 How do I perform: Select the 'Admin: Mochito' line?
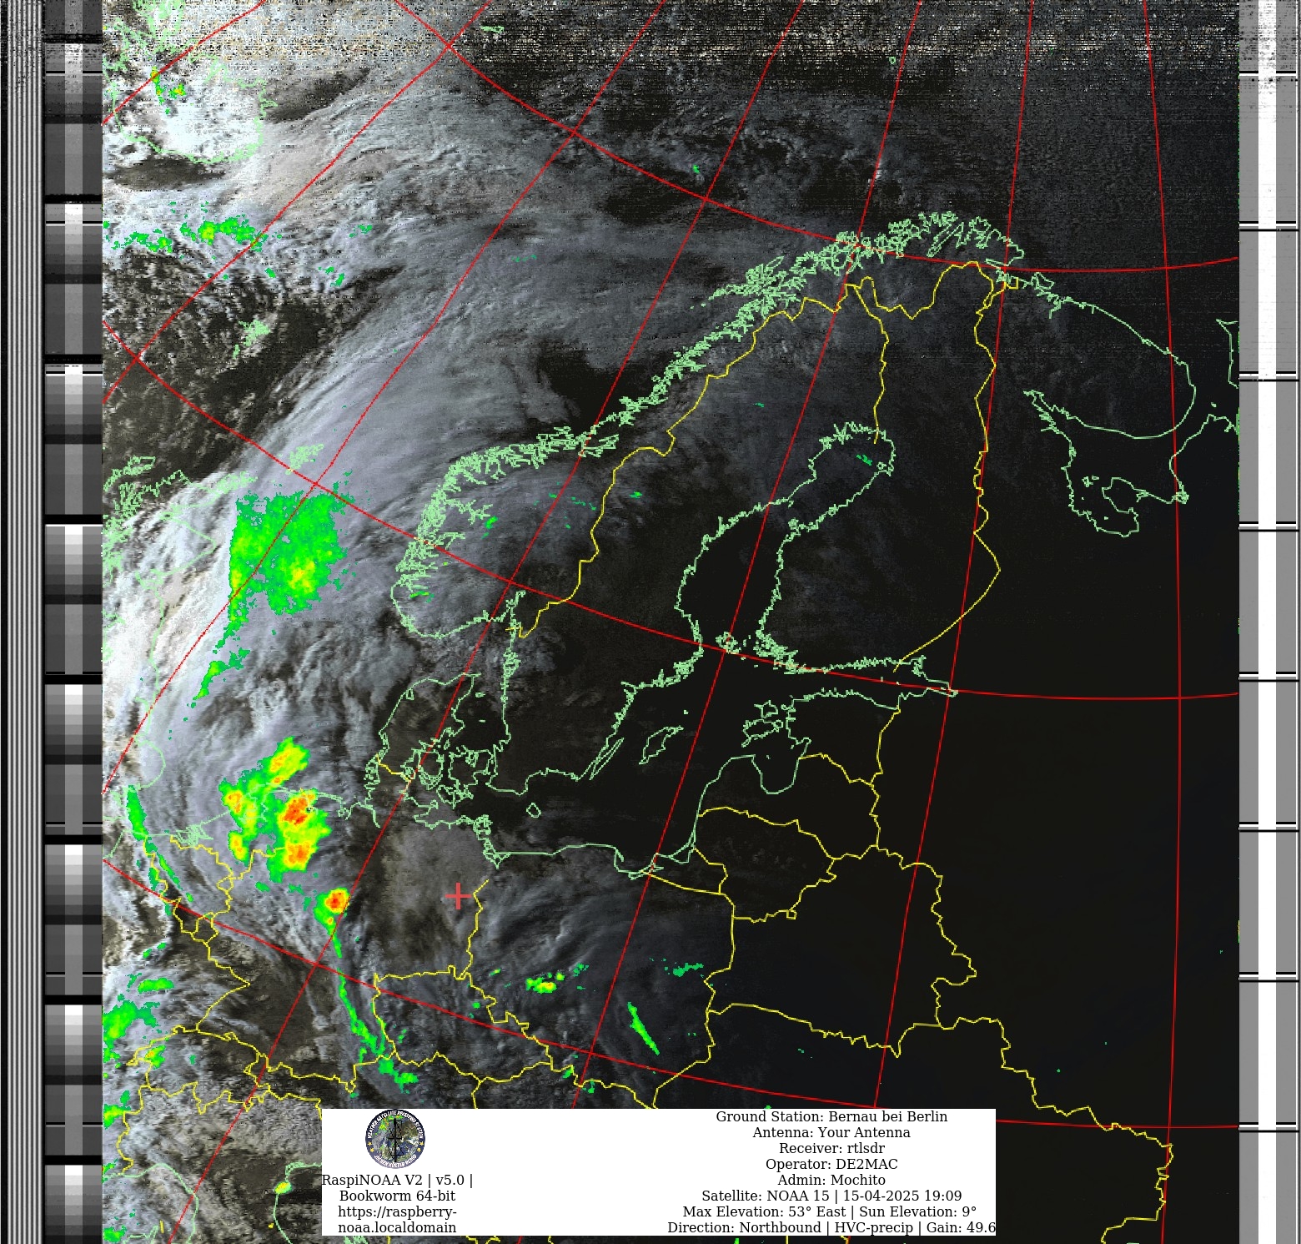pos(831,1180)
